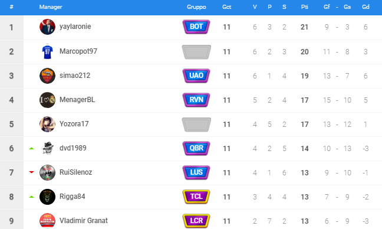Click the UAO group badge
The height and width of the screenshot is (229, 382).
tap(196, 76)
